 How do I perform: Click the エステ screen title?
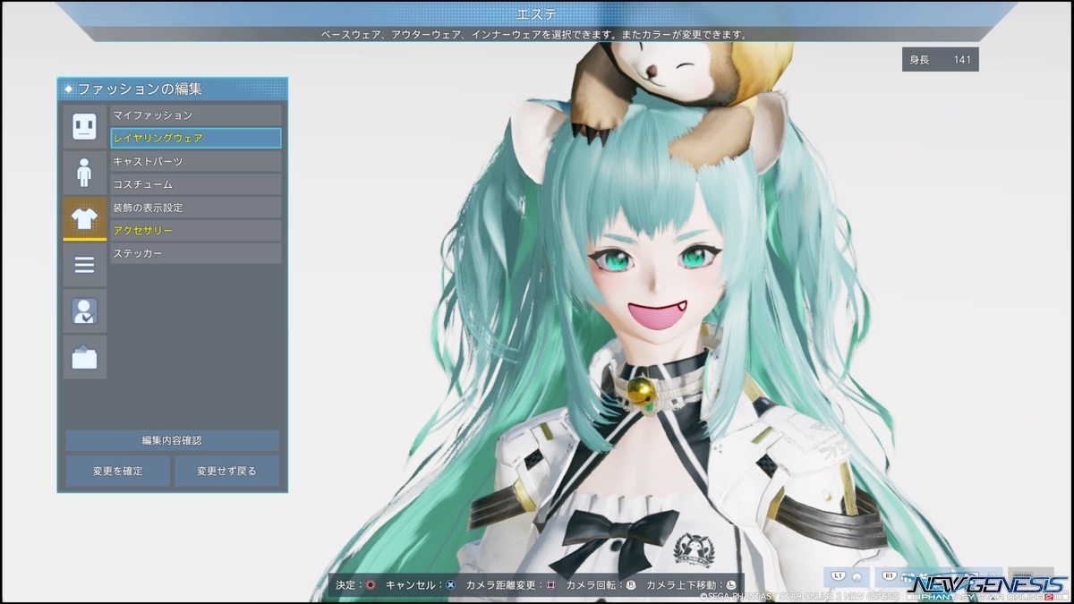click(x=536, y=14)
